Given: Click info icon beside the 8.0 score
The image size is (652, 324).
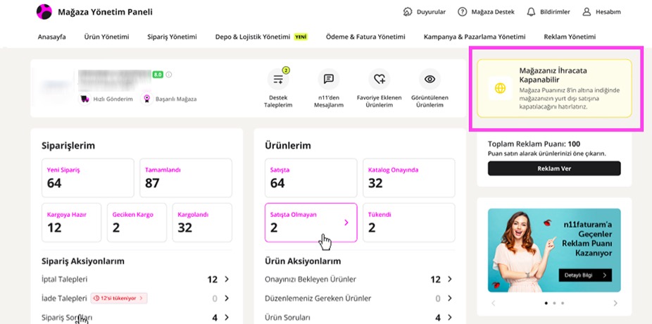Looking at the screenshot, I should (x=168, y=75).
